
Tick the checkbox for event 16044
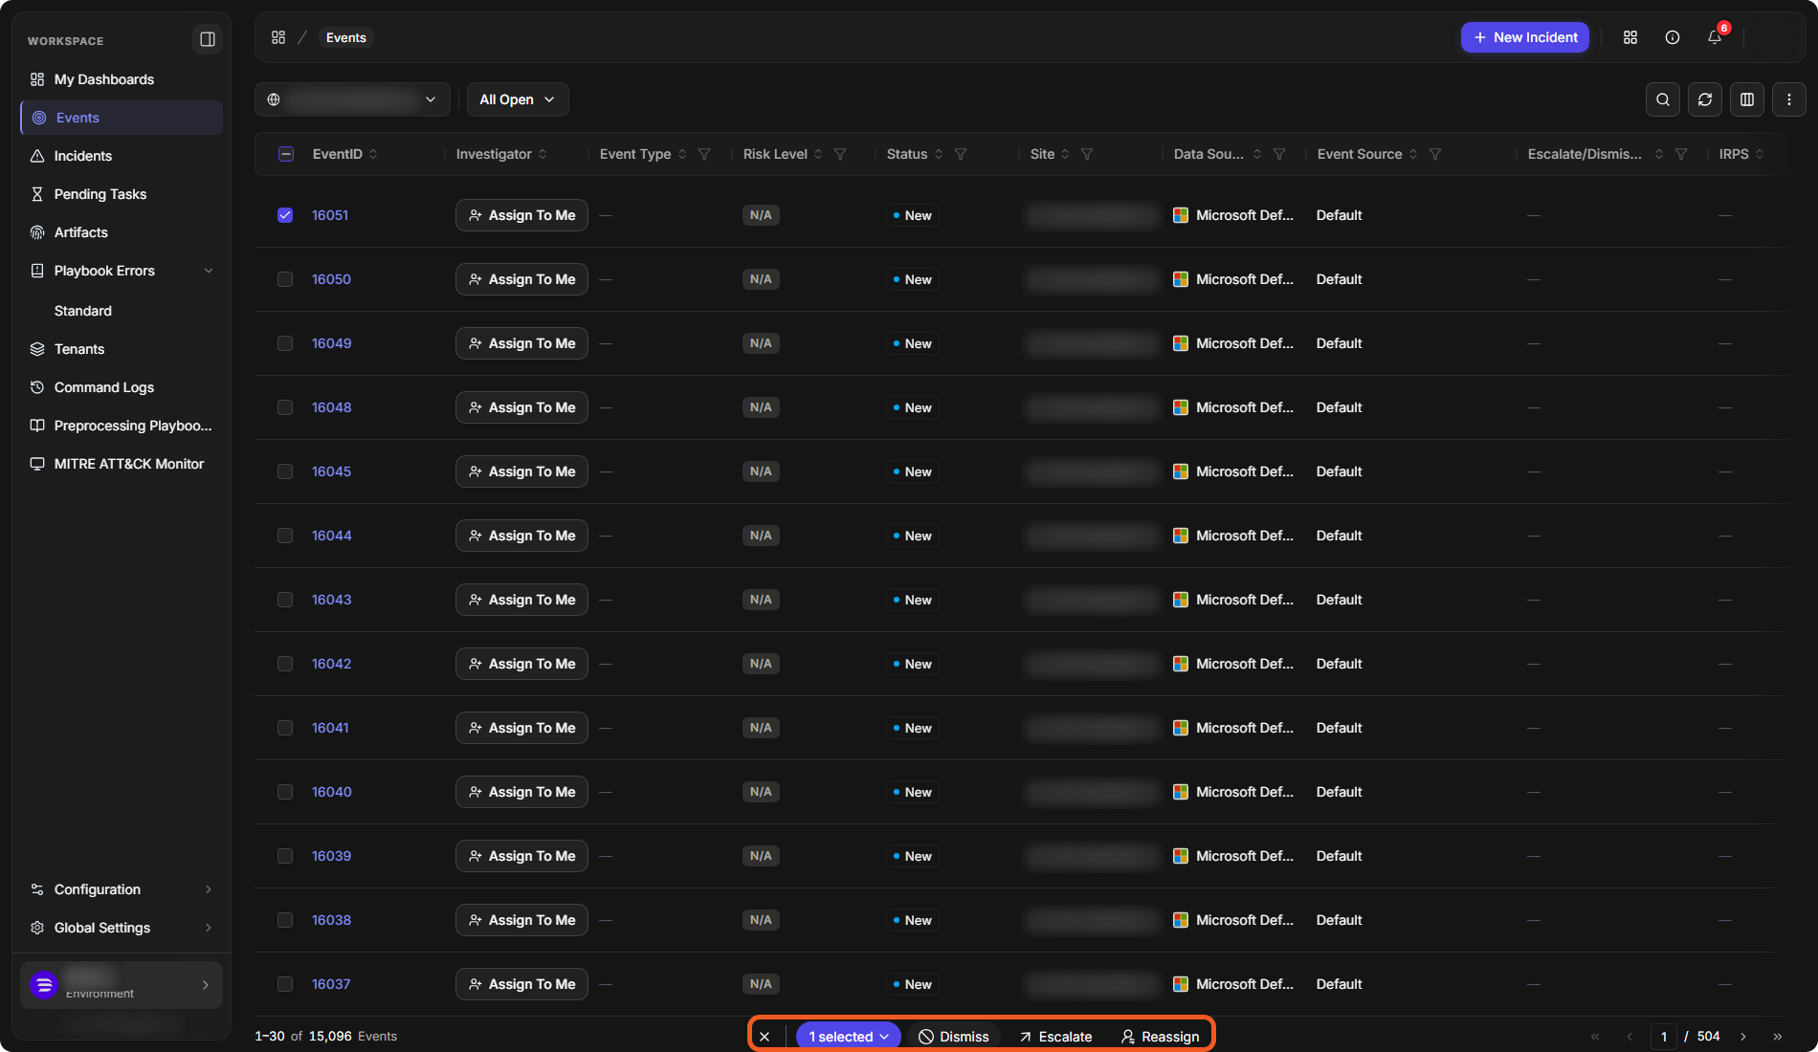point(285,536)
